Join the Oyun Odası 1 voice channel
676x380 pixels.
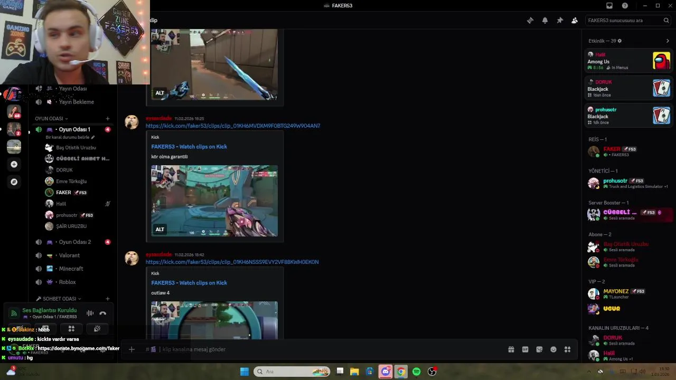(x=73, y=129)
